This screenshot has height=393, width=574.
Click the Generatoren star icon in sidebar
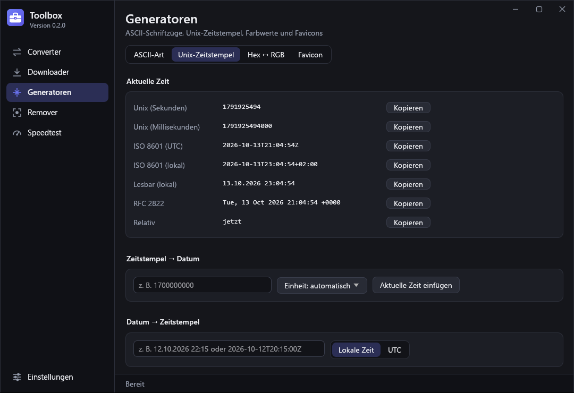click(x=17, y=92)
